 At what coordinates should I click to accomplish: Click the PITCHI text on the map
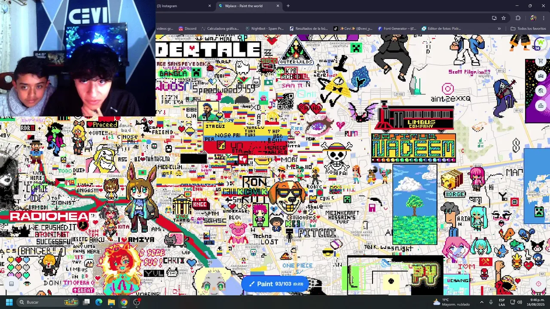coord(317,233)
